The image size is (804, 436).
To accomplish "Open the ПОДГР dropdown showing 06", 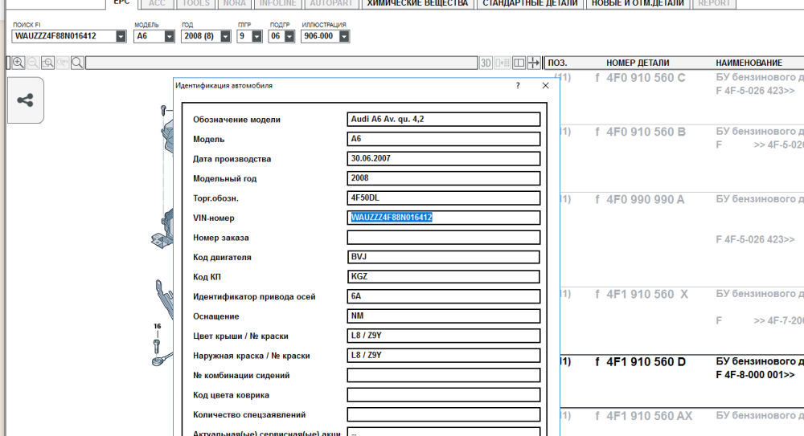I will tap(289, 36).
